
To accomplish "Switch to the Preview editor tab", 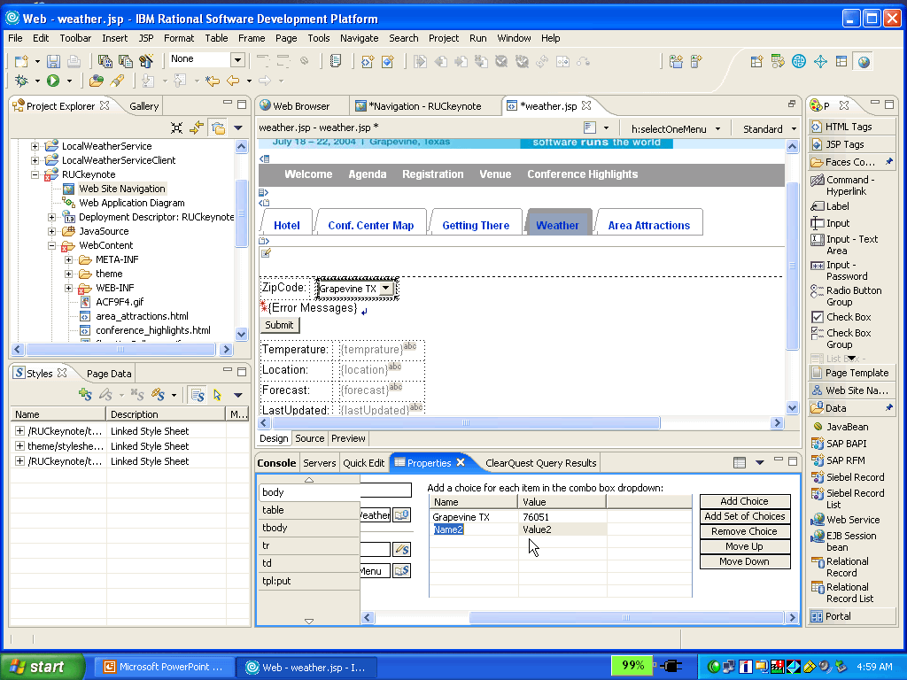I will tap(348, 438).
